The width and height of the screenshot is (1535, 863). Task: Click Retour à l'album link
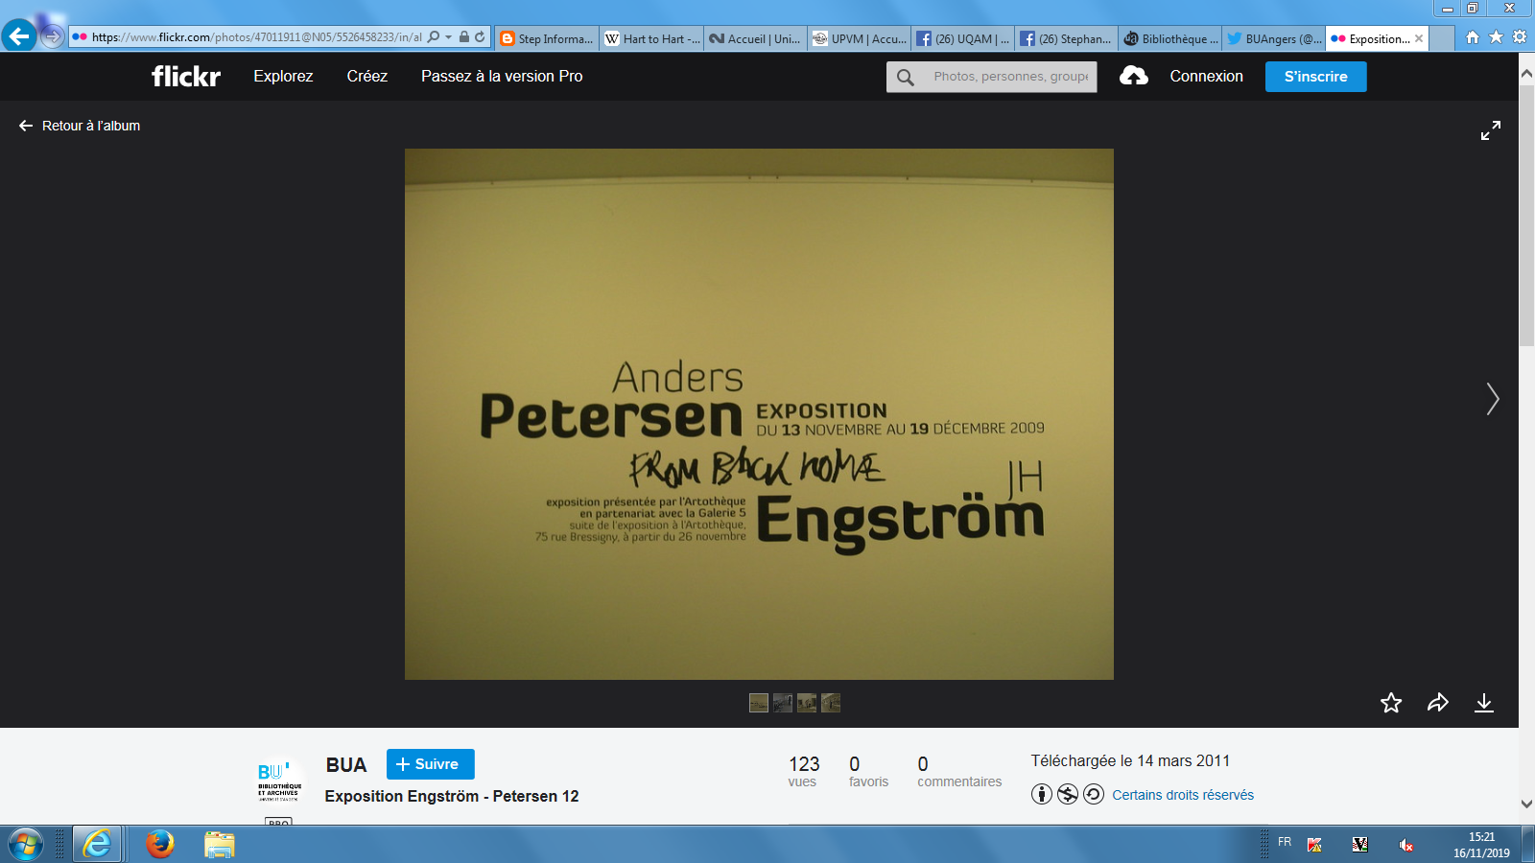pyautogui.click(x=80, y=126)
